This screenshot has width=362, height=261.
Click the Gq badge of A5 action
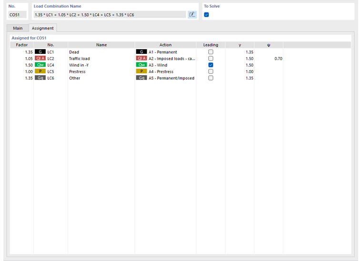point(141,78)
